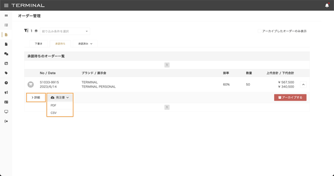Open the price tag sidebar icon
Image resolution: width=334 pixels, height=176 pixels.
click(6, 73)
